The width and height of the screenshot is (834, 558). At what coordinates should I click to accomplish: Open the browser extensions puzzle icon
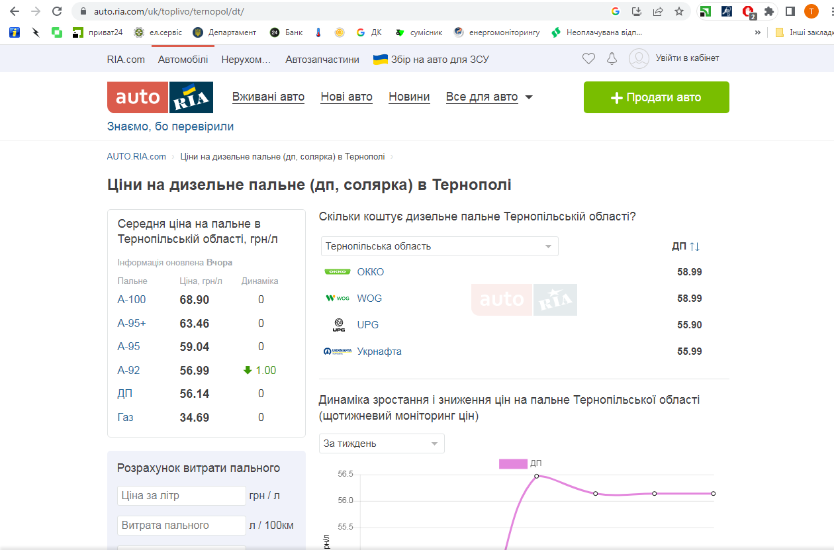coord(768,11)
